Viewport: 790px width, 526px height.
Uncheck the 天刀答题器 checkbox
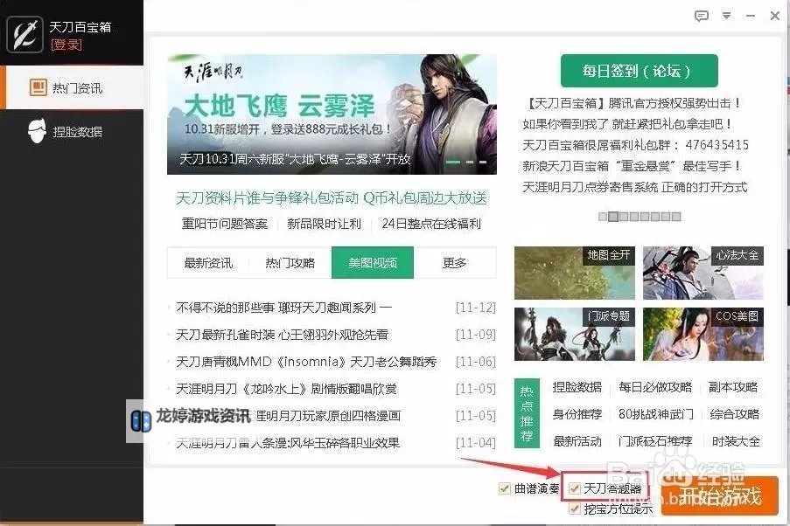tap(575, 488)
